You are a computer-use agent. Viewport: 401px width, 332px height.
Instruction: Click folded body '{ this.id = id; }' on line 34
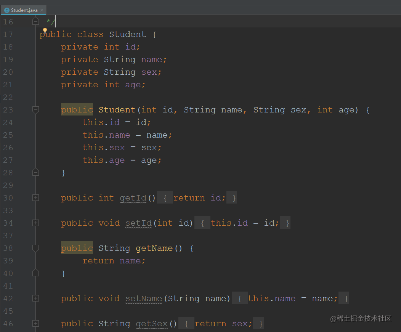click(242, 223)
